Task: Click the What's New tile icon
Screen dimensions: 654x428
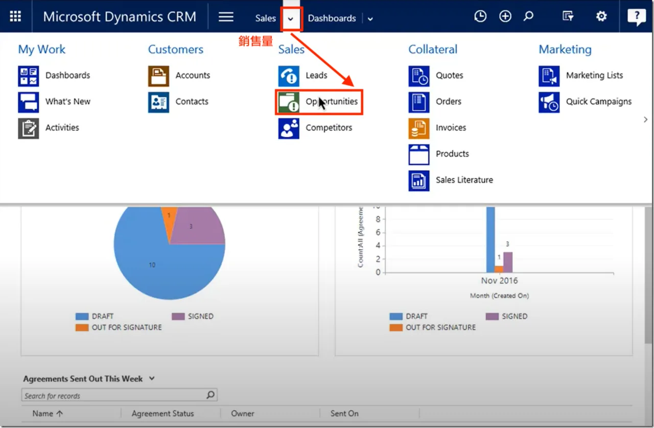Action: tap(29, 102)
